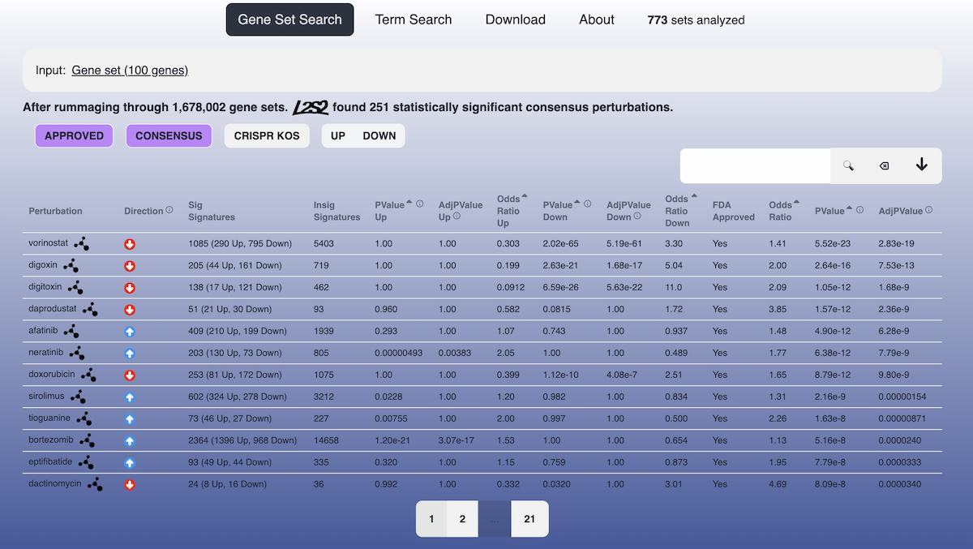Click the network graph icon beside vorinostat
973x549 pixels.
(x=81, y=243)
